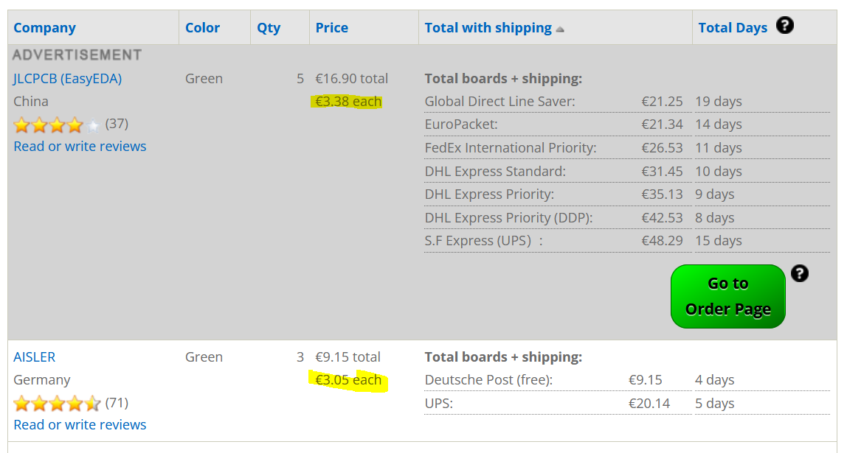The image size is (847, 453).
Task: Click the green Go to Order Page button
Action: point(728,296)
